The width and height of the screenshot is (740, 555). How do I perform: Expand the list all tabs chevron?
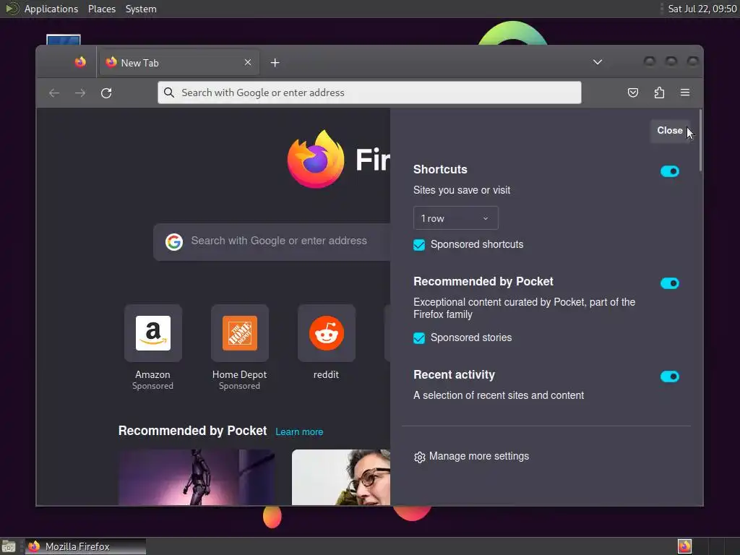tap(598, 62)
